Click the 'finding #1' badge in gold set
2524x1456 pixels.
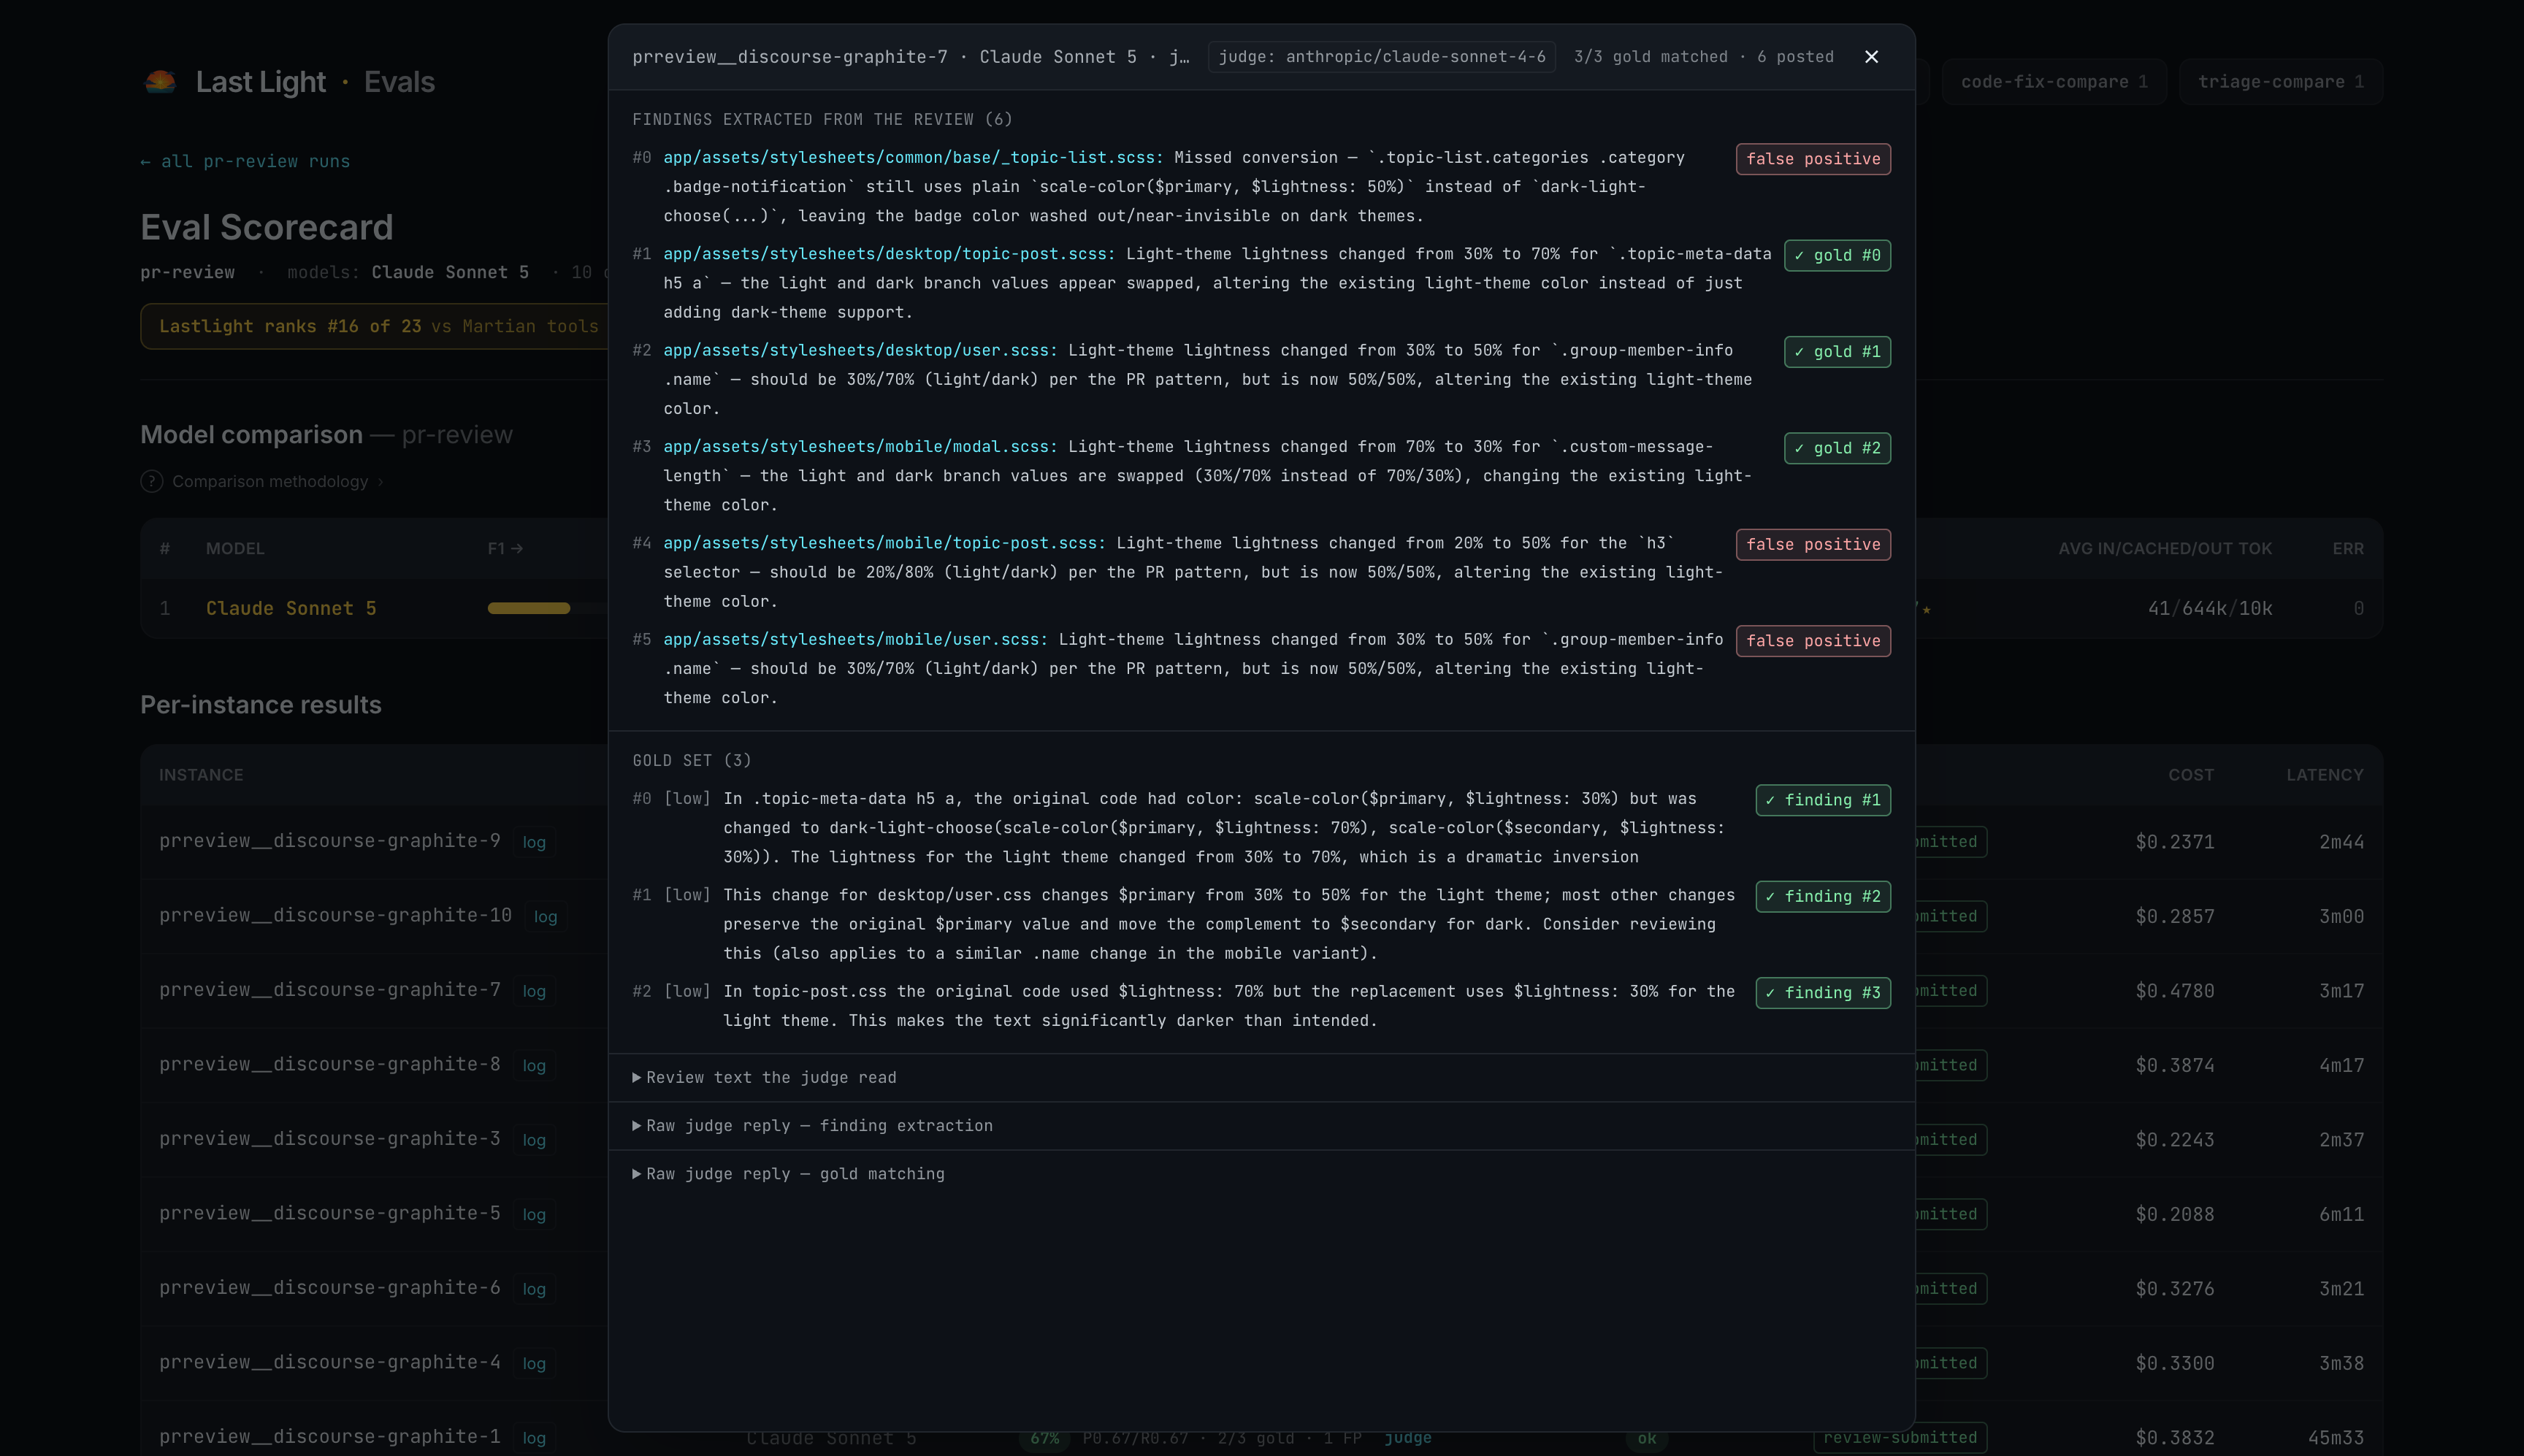(x=1823, y=800)
